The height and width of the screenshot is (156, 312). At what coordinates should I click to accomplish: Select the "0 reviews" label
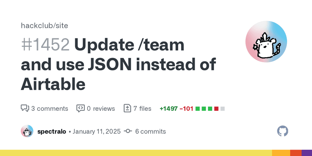(x=101, y=109)
